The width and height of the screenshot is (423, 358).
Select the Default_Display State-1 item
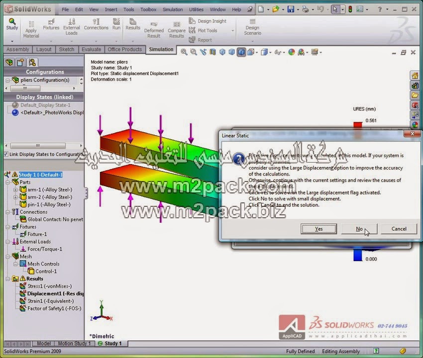pyautogui.click(x=45, y=105)
